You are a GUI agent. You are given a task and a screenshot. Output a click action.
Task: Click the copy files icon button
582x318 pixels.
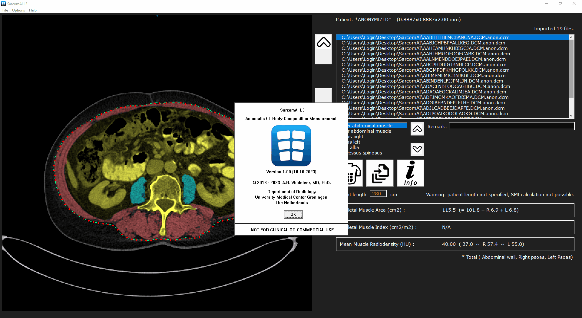pos(380,173)
